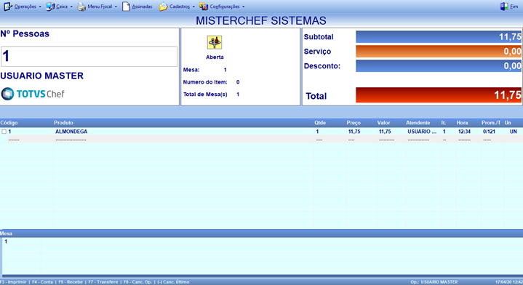
Task: Click the red Total value bar
Action: 439,95
